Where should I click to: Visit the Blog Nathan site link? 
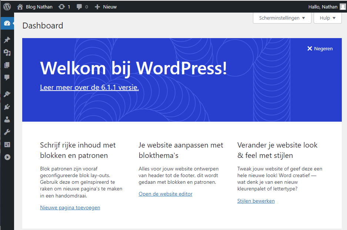click(x=35, y=7)
